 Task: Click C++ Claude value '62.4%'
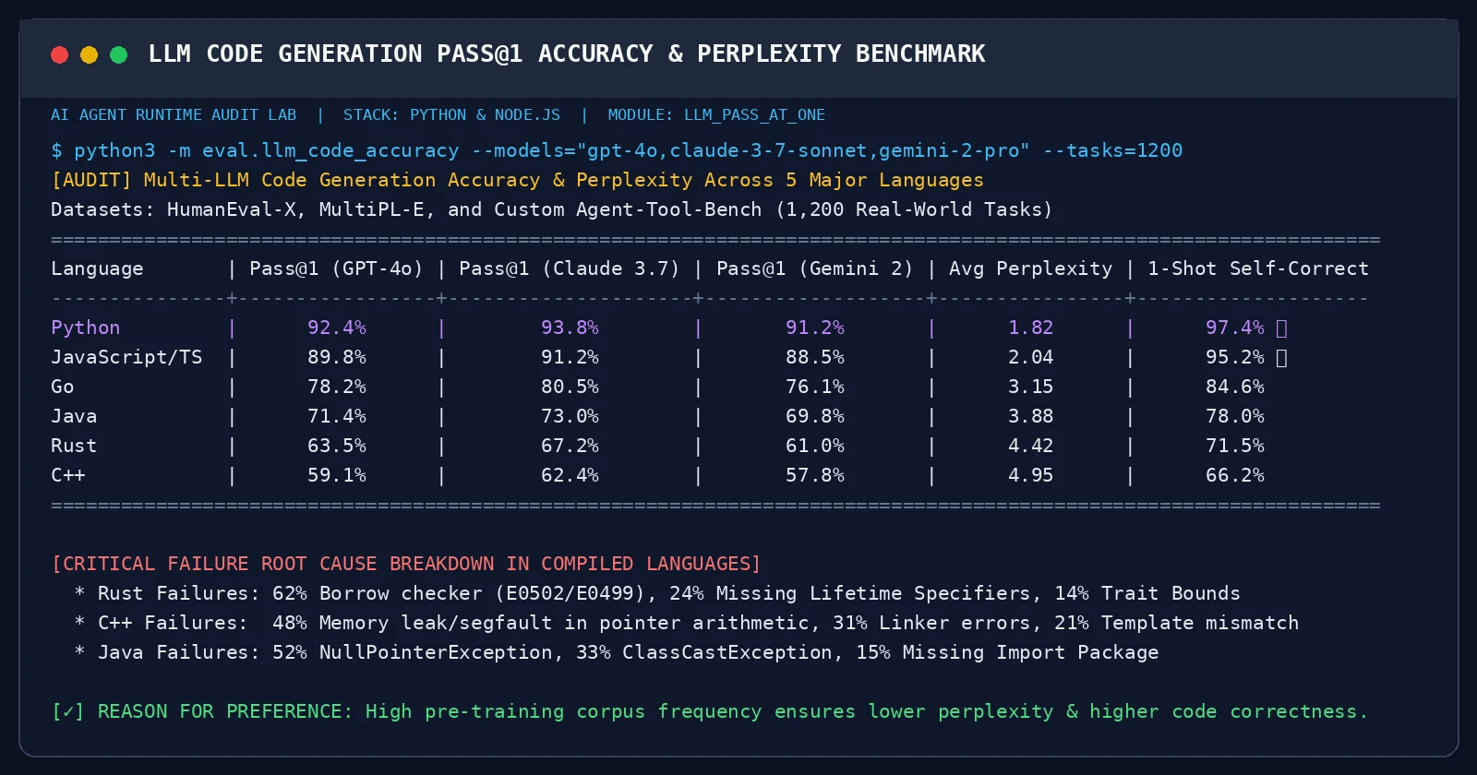(x=570, y=475)
